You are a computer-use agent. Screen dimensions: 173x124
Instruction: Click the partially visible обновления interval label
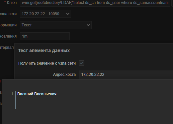click(8, 36)
